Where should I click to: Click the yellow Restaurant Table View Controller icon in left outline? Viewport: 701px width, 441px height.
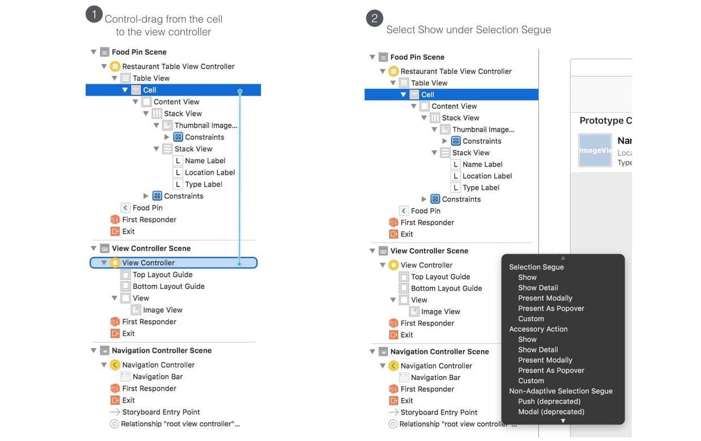point(115,66)
